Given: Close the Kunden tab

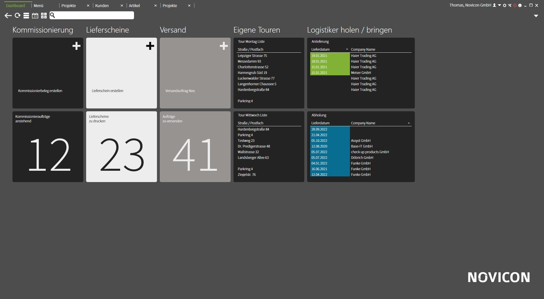Looking at the screenshot, I should tap(122, 6).
